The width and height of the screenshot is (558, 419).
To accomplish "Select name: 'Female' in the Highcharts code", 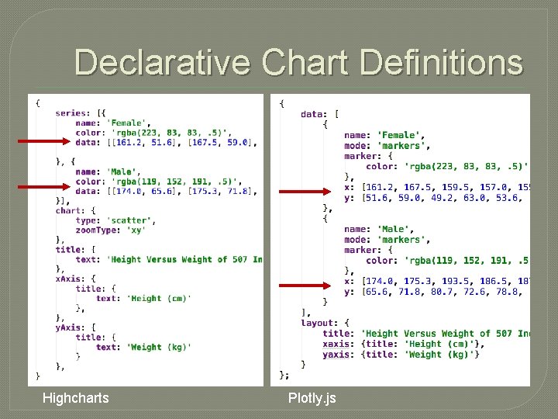I will tap(113, 123).
